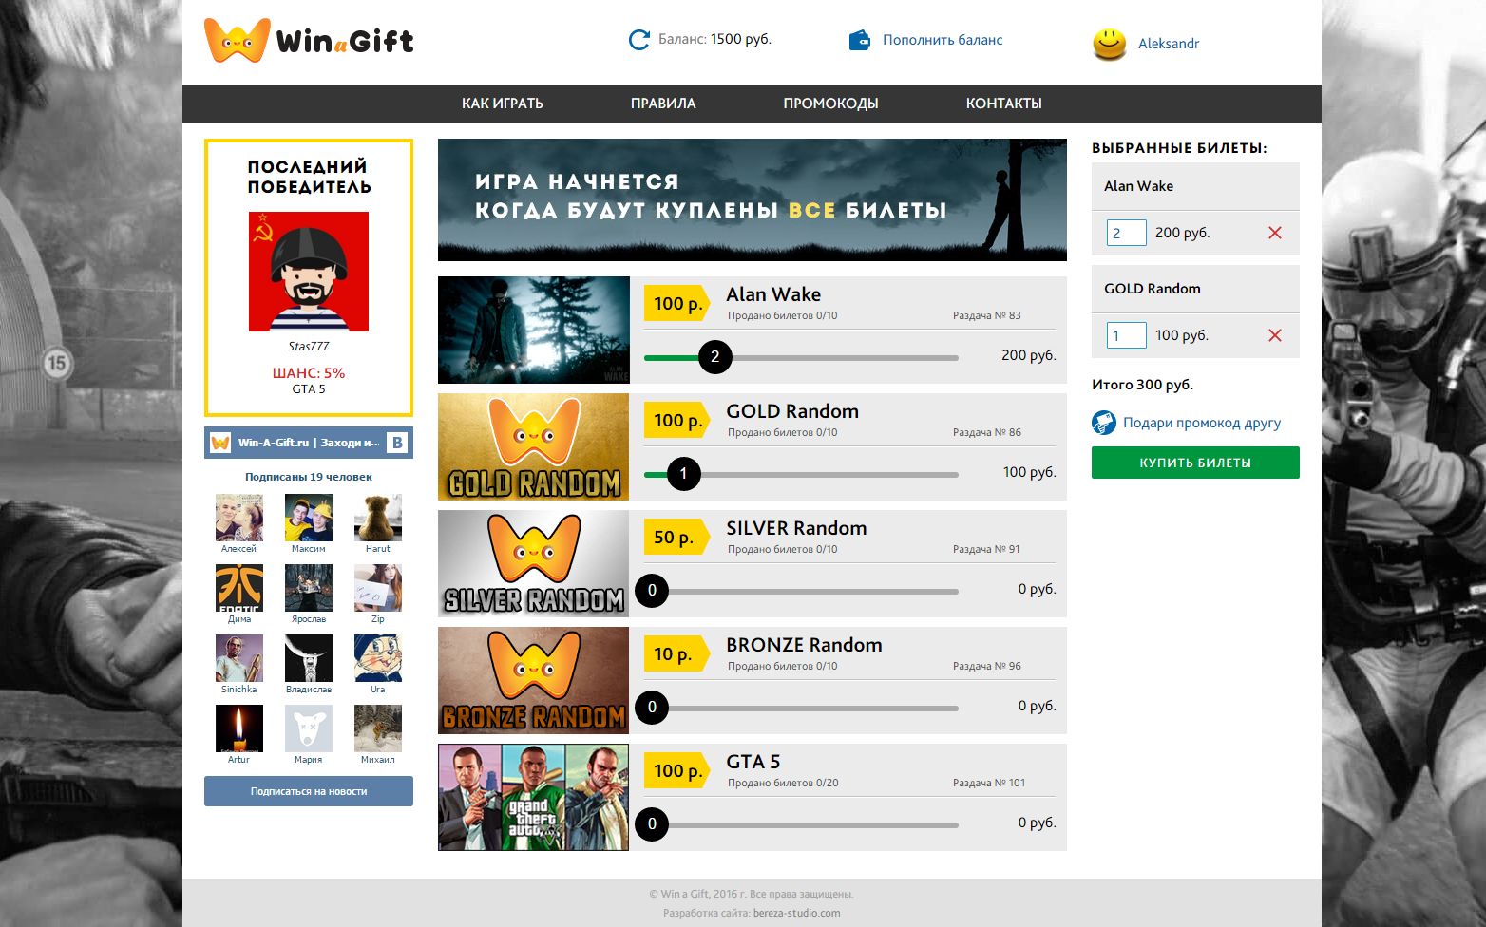
Task: Remove the Alan Wake ticket via red X
Action: (1274, 232)
